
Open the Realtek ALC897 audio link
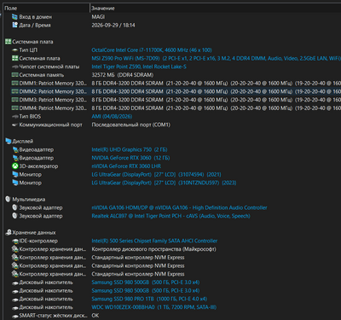[170, 216]
